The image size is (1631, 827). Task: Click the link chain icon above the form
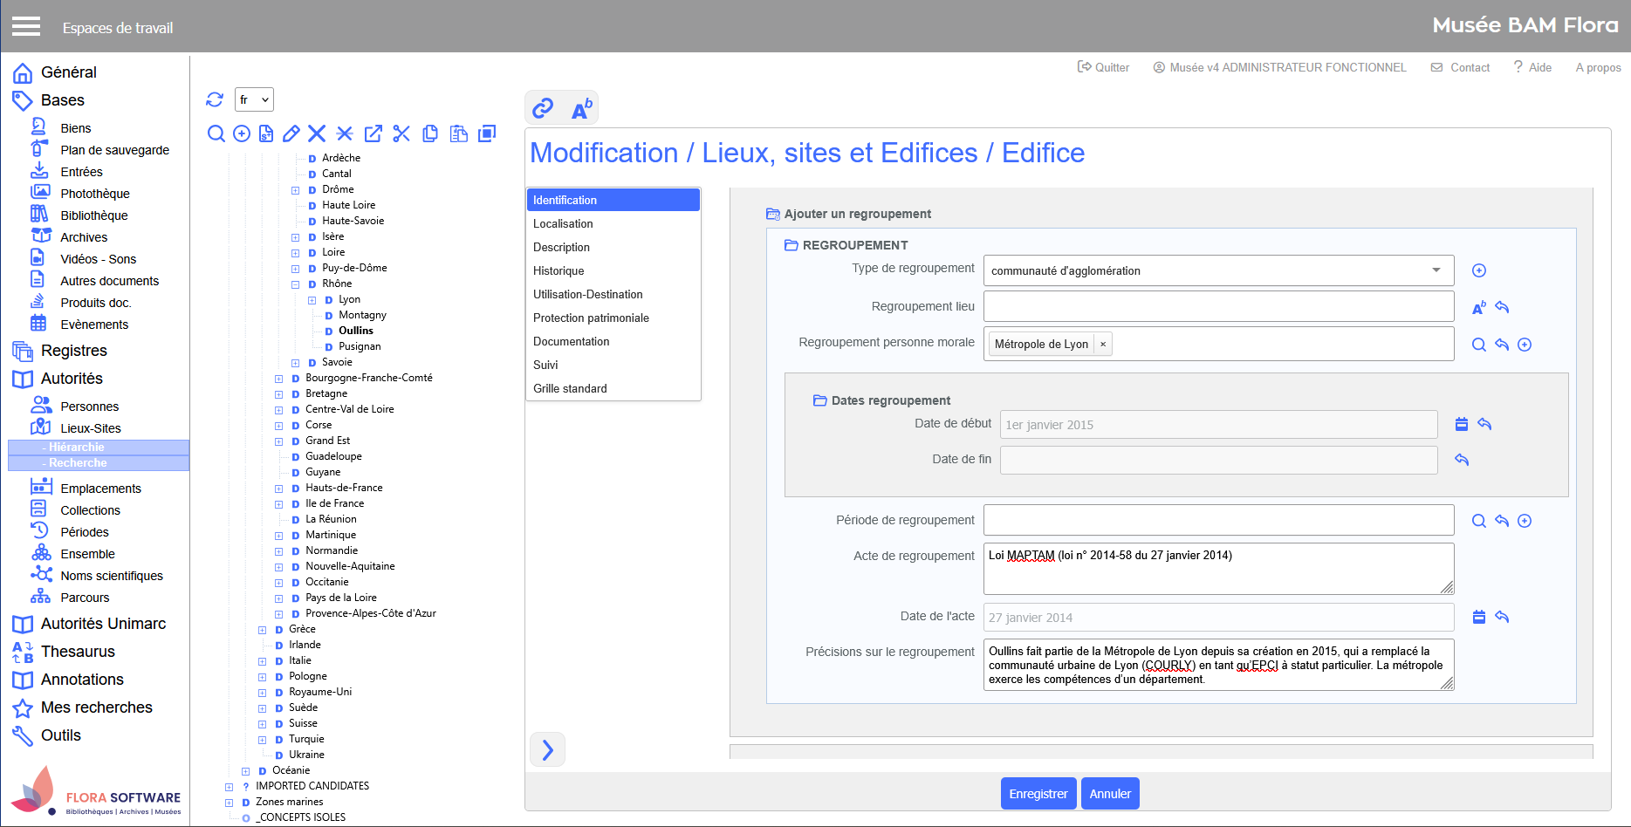click(x=543, y=107)
